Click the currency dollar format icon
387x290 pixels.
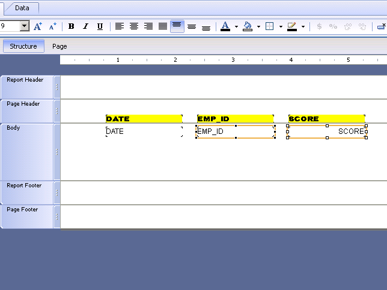319,26
